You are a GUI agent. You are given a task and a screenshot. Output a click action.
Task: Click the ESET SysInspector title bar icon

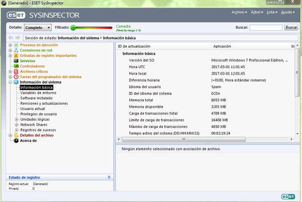[x=4, y=3]
